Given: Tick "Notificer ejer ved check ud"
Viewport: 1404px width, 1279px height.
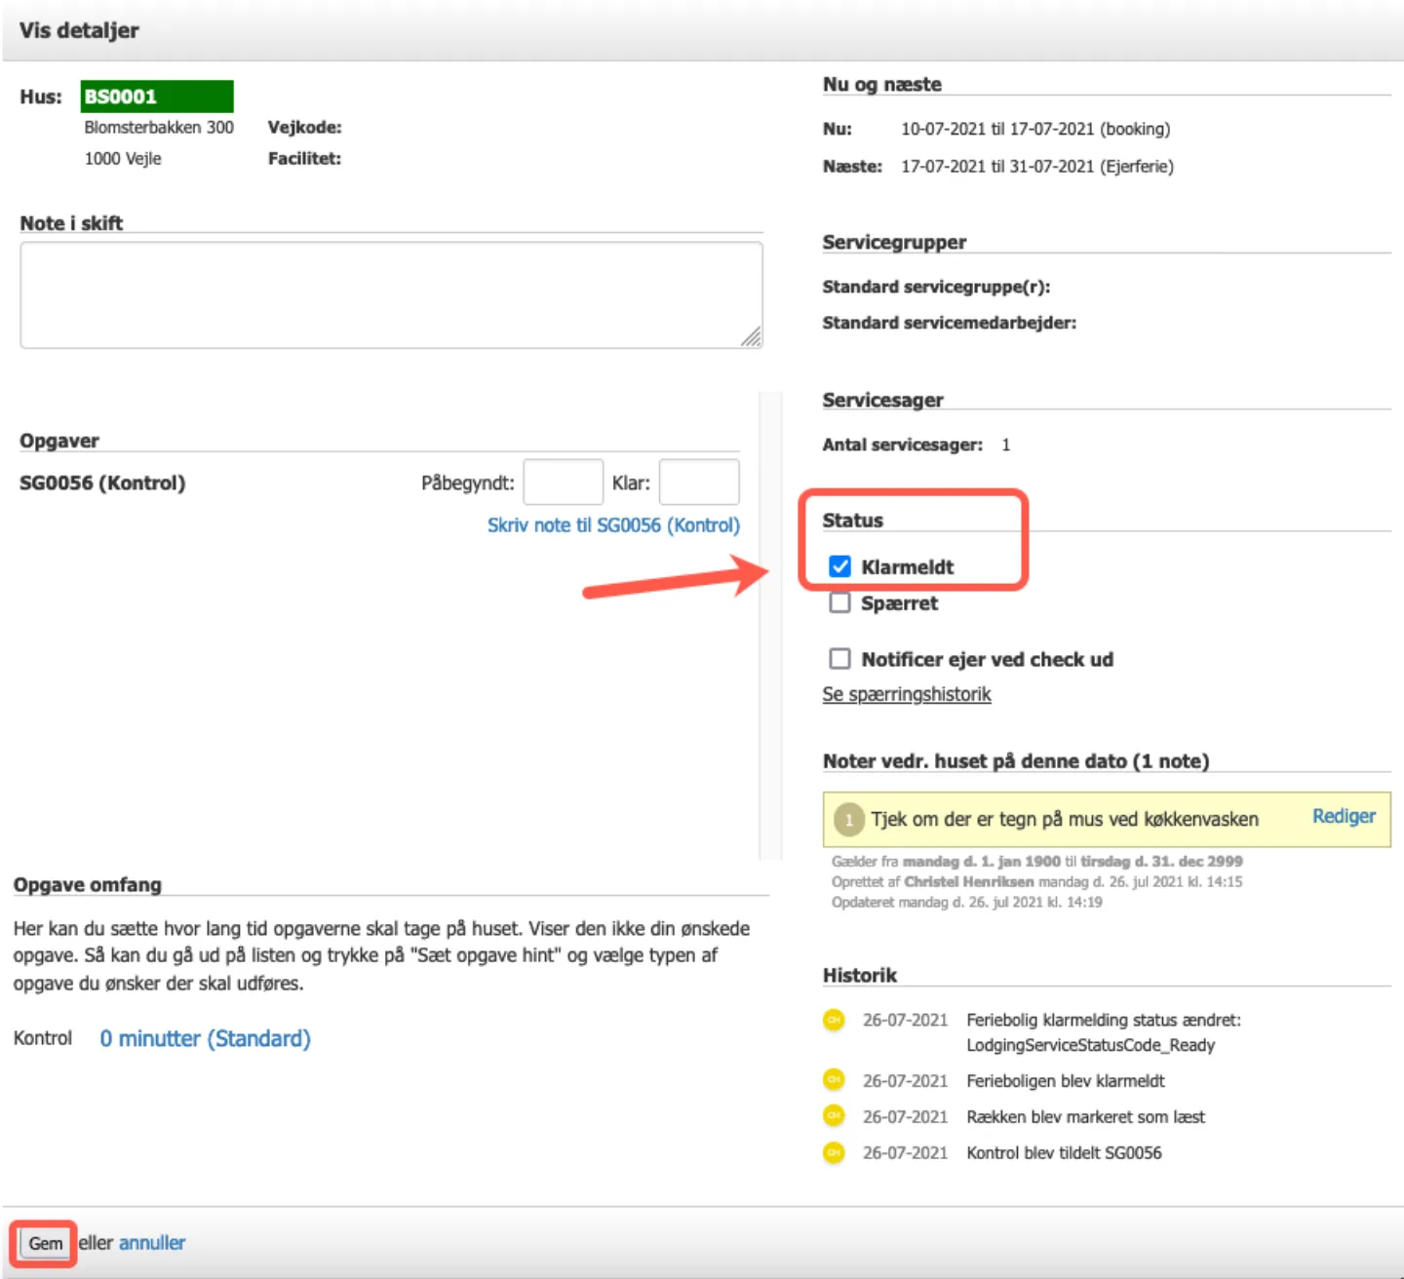Looking at the screenshot, I should (x=839, y=659).
